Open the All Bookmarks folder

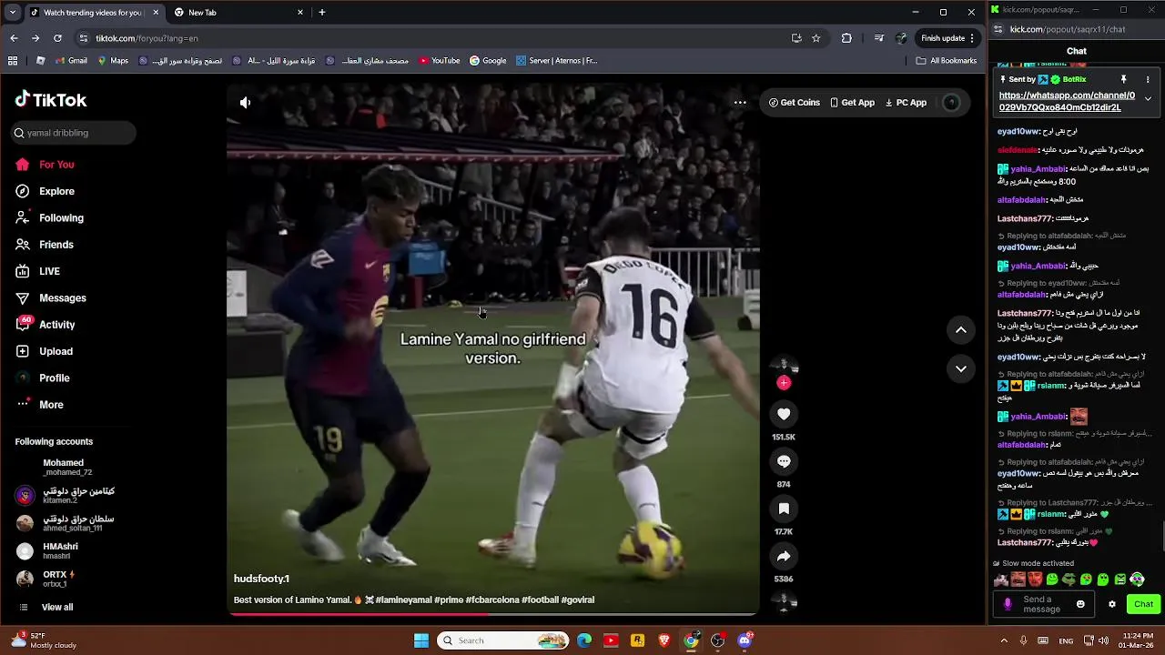[947, 61]
